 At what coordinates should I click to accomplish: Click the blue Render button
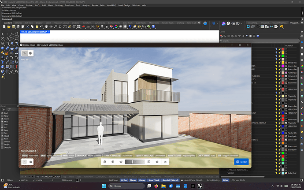click(x=241, y=162)
